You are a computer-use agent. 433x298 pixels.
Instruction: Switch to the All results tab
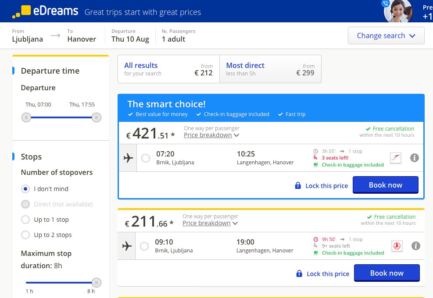[x=168, y=69]
